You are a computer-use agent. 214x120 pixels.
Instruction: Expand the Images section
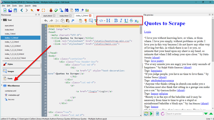[x=11, y=71]
